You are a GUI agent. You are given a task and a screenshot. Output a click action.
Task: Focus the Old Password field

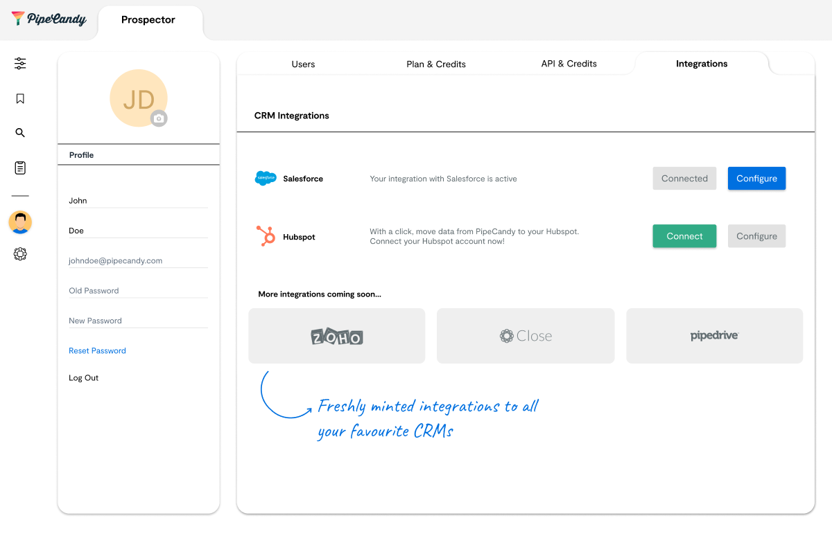pos(138,291)
